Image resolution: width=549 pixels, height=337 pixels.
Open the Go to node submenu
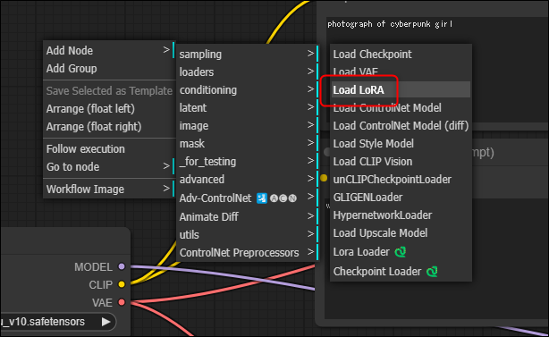pos(108,167)
